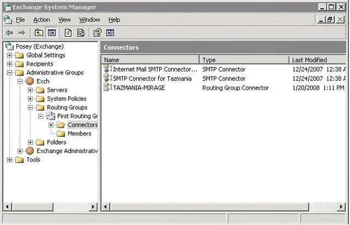The image size is (350, 225).
Task: Click the Export List toolbar icon
Action: pyautogui.click(x=81, y=33)
